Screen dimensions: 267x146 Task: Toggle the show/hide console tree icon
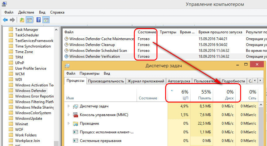point(29,20)
